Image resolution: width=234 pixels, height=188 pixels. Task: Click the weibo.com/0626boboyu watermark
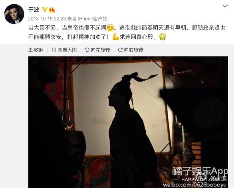coord(195,185)
